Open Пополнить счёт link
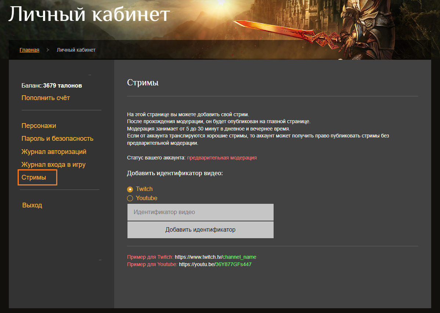440x313 pixels. click(x=46, y=98)
